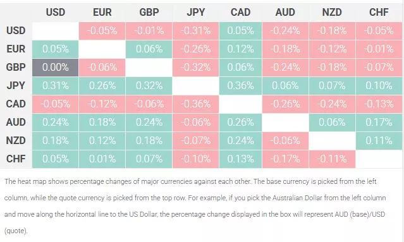Viewport: 404px width, 242px height.
Task: Select the AUD row label
Action: coord(16,123)
